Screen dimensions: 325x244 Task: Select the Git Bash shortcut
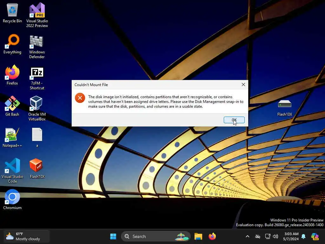point(12,106)
